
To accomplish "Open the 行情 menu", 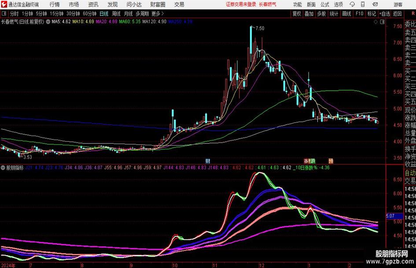I will [x=55, y=4].
